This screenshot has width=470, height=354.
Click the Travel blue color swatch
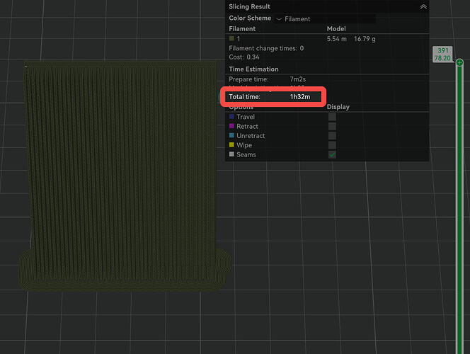(x=231, y=116)
